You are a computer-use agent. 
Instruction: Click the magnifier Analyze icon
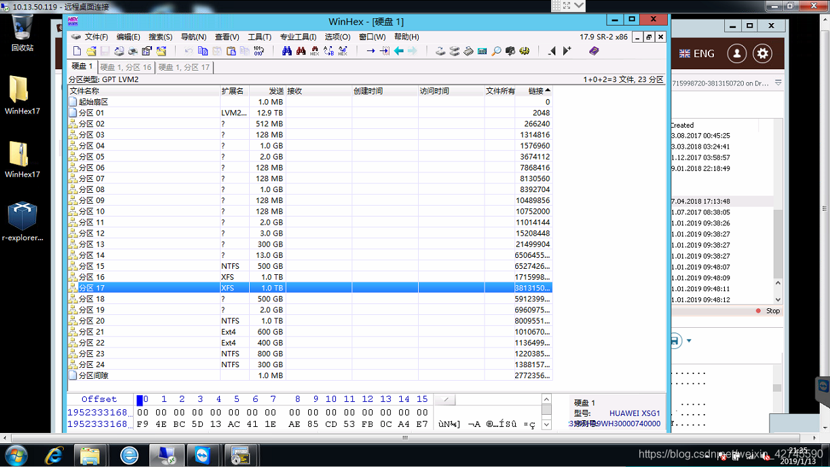(x=496, y=51)
